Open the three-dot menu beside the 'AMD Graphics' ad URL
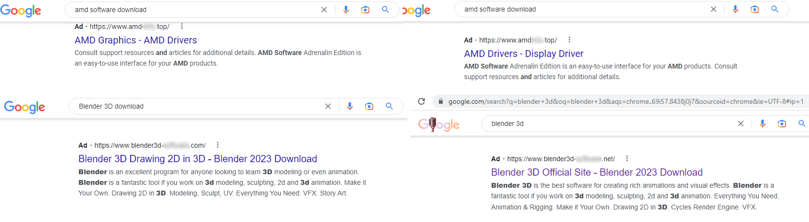The width and height of the screenshot is (809, 222). pyautogui.click(x=182, y=27)
